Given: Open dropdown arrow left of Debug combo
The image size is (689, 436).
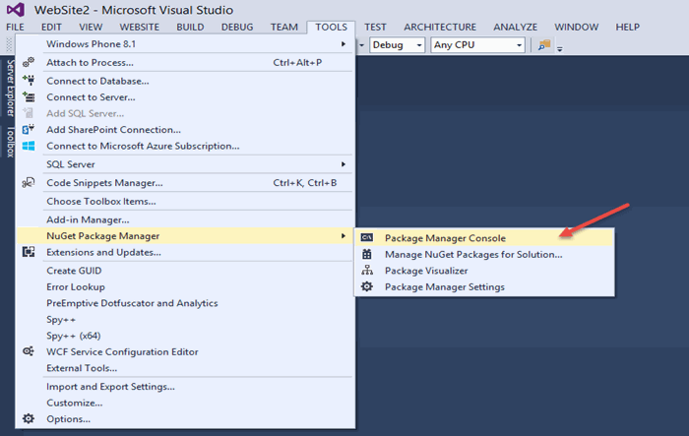Looking at the screenshot, I should pos(362,45).
